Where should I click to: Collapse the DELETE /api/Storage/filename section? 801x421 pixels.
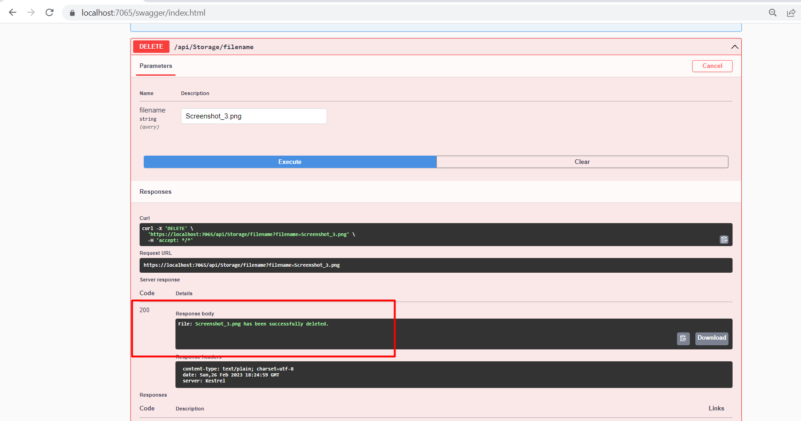[x=735, y=47]
